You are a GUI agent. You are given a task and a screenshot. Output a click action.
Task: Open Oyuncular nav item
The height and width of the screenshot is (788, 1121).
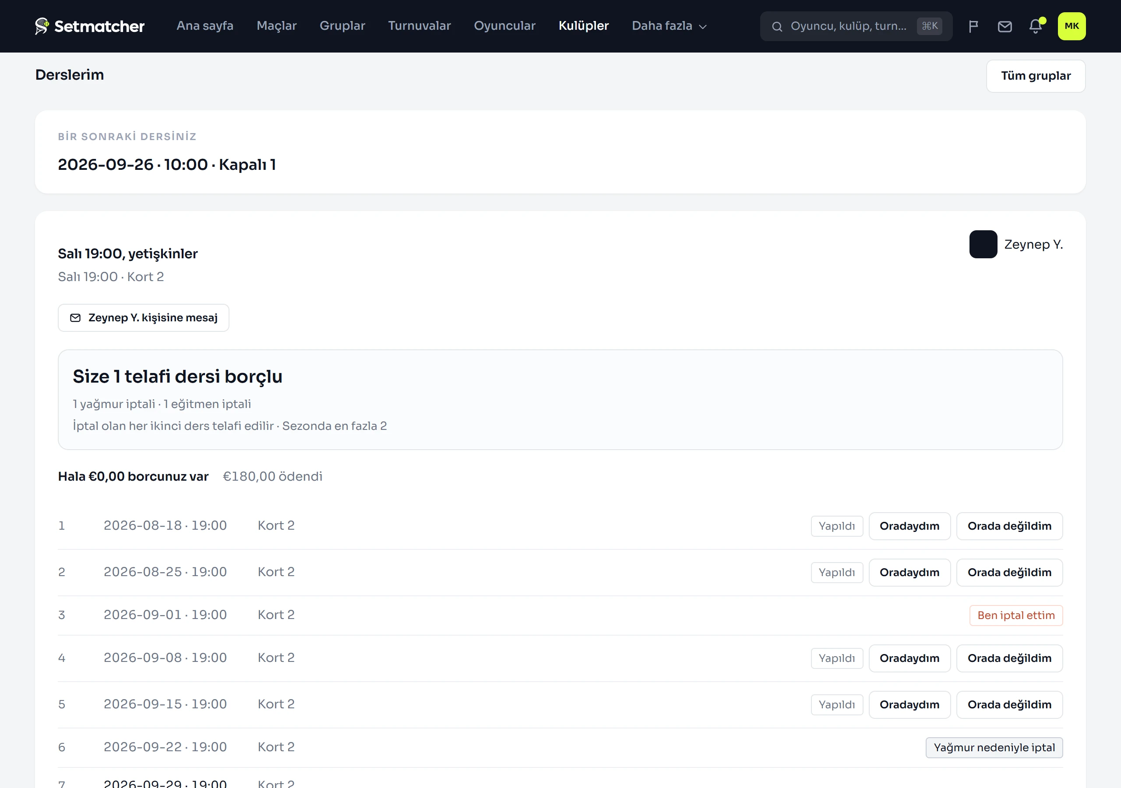[504, 26]
